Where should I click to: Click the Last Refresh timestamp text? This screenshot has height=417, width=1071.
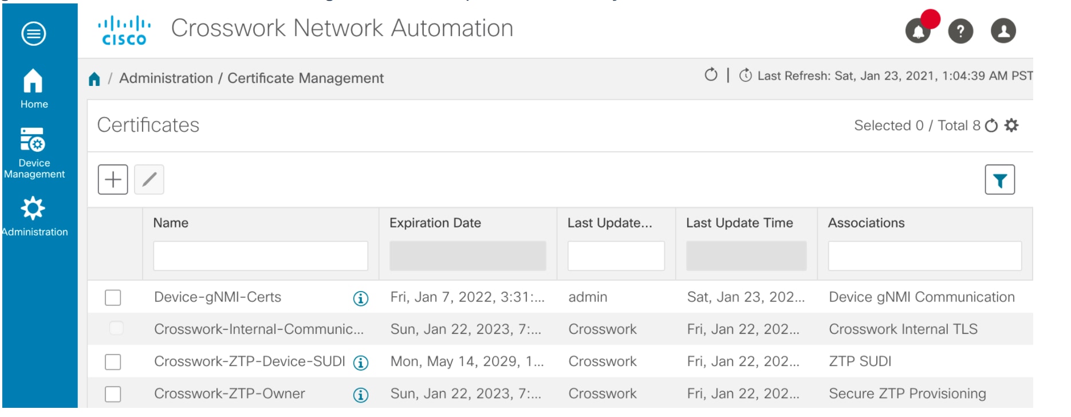click(x=895, y=76)
